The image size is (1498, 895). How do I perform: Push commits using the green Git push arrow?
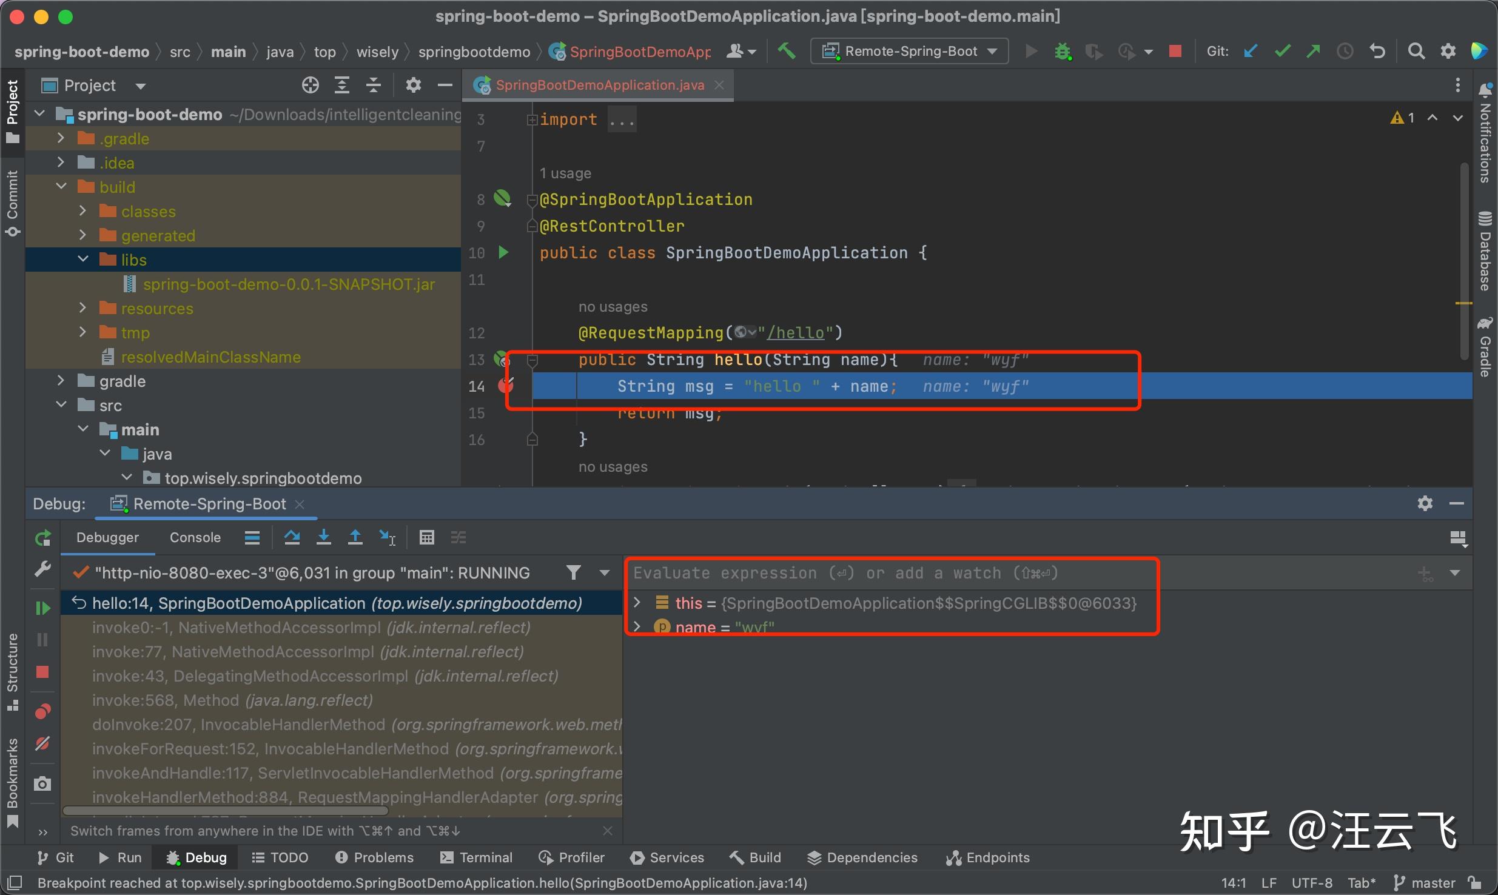(x=1314, y=51)
